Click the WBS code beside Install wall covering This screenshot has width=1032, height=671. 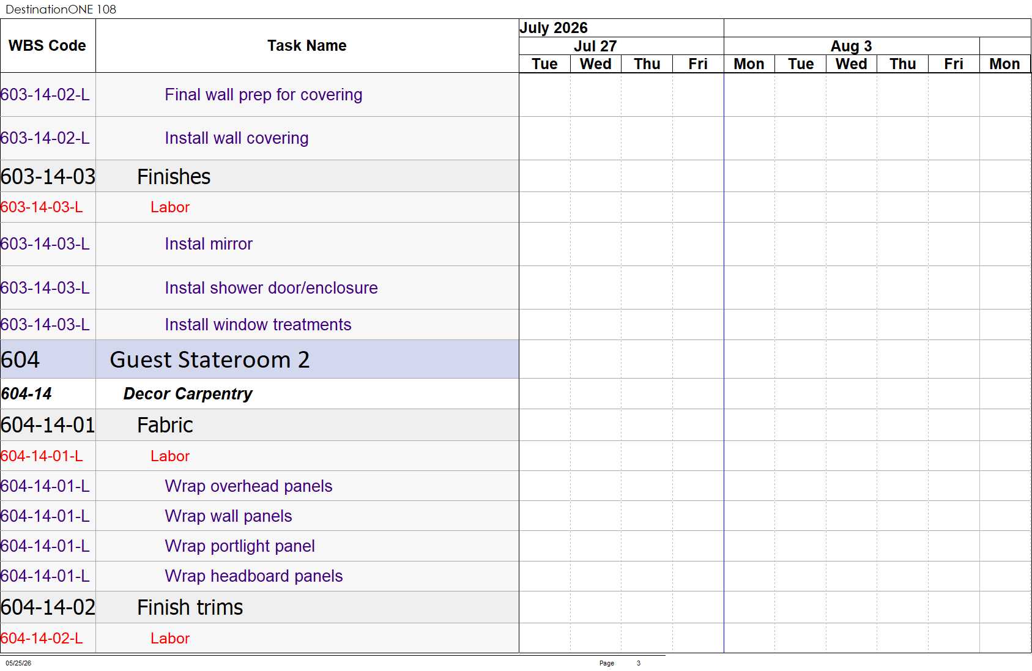pyautogui.click(x=45, y=138)
